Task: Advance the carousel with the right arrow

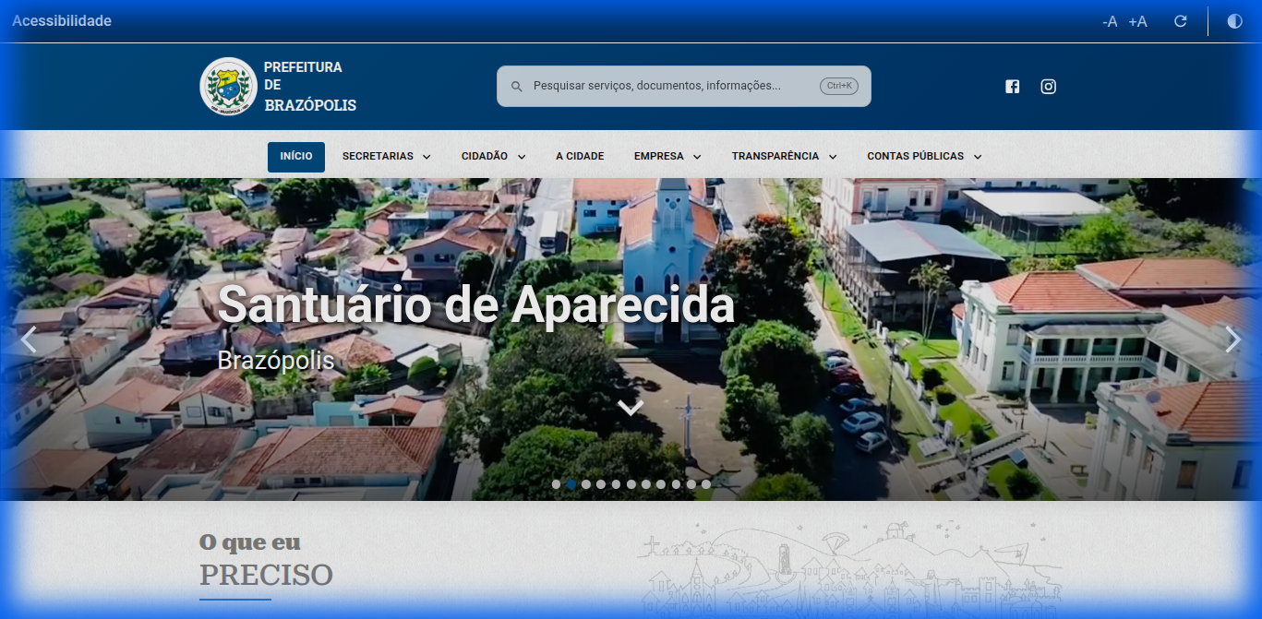Action: (1233, 339)
